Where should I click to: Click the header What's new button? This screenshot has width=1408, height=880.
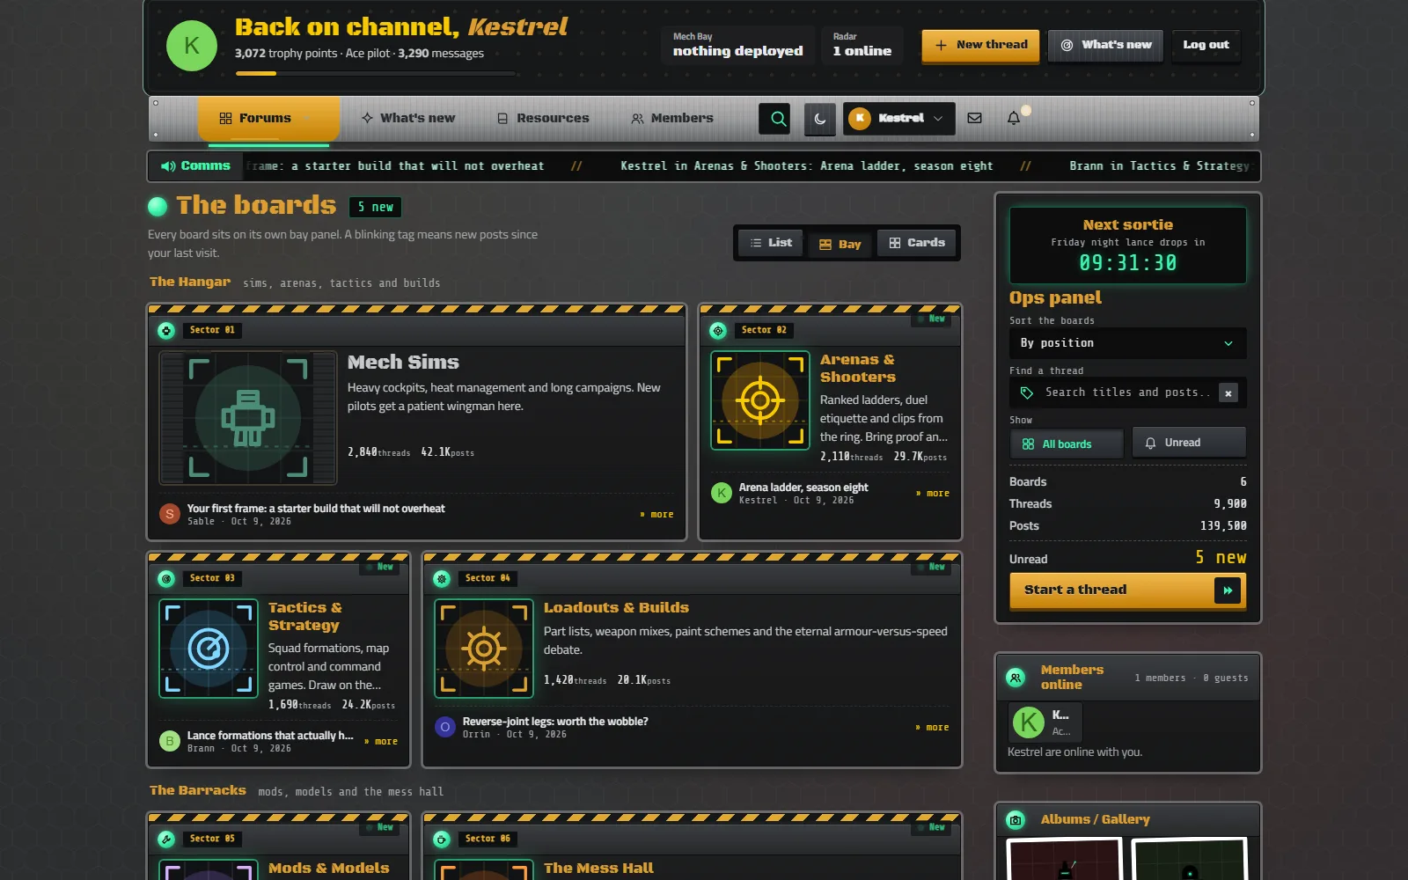(x=1106, y=45)
